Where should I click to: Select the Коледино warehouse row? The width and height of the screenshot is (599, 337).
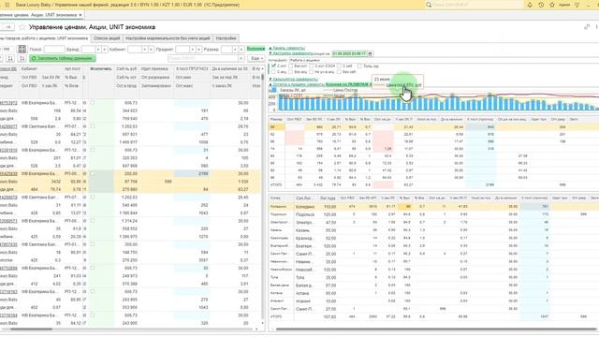[x=433, y=207]
